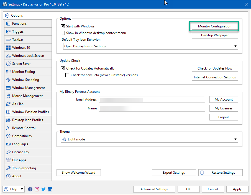Close the Settings window
Viewport: 251px width, 195px height.
pyautogui.click(x=247, y=4)
